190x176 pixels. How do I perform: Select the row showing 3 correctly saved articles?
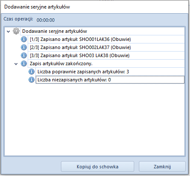click(110, 72)
